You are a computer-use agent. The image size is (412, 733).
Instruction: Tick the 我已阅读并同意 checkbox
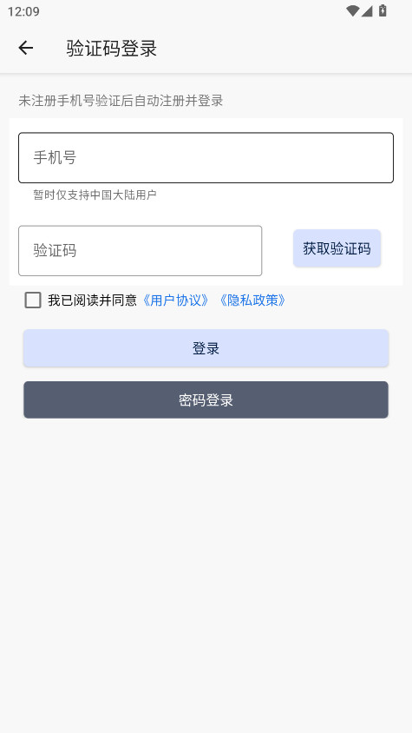33,300
